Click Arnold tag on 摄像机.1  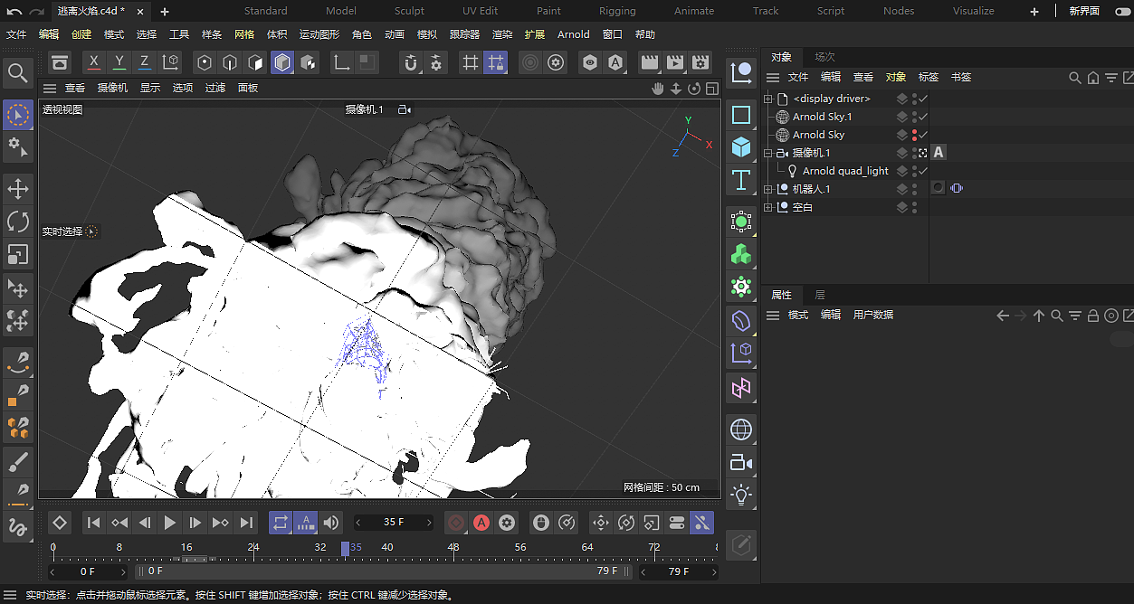point(939,153)
